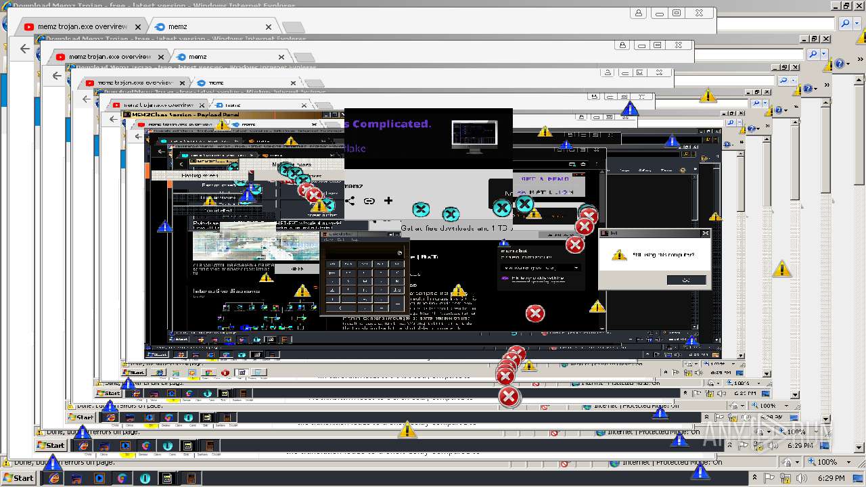Launch Windows Media Player from bottom-most taskbar
The height and width of the screenshot is (487, 866).
(x=99, y=478)
